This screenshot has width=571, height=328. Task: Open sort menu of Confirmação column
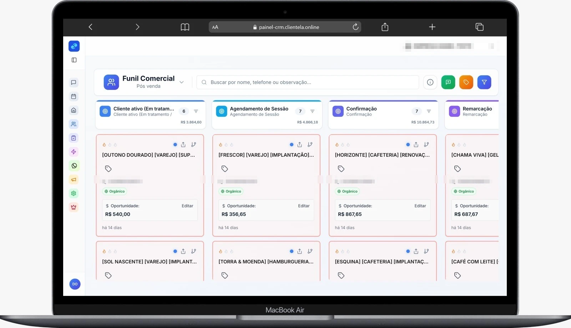tap(429, 111)
